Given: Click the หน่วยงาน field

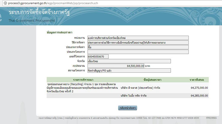Looking at the screenshot, I should [x=136, y=38].
